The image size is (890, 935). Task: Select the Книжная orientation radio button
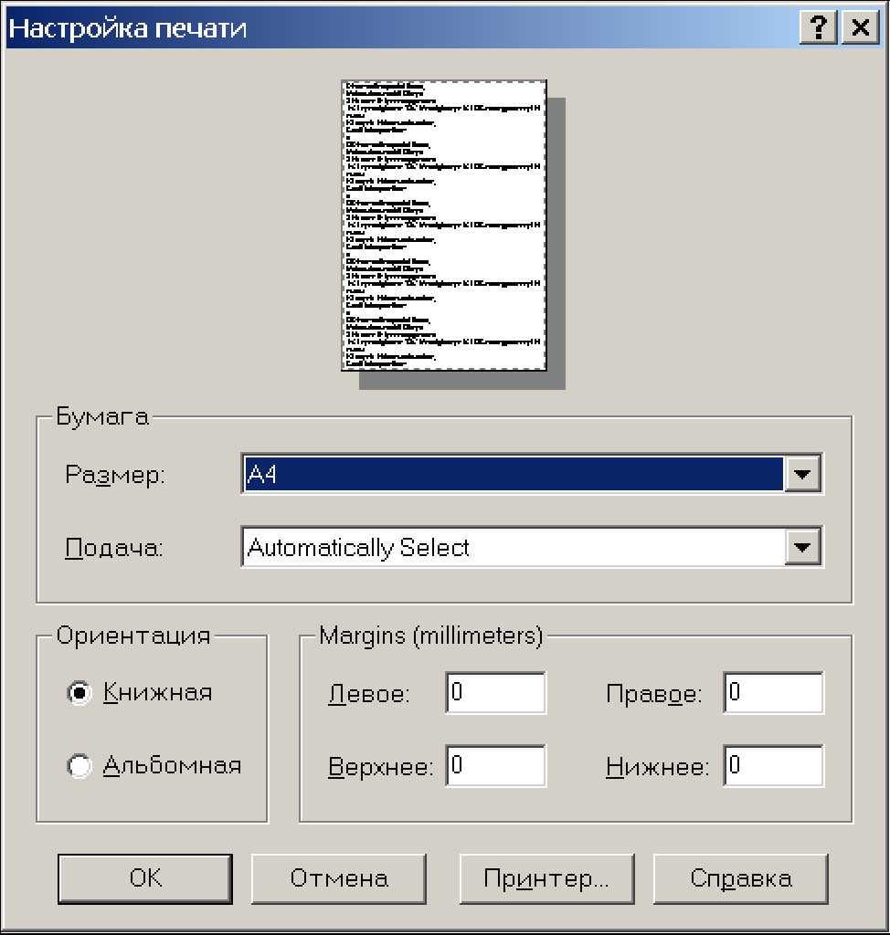80,693
